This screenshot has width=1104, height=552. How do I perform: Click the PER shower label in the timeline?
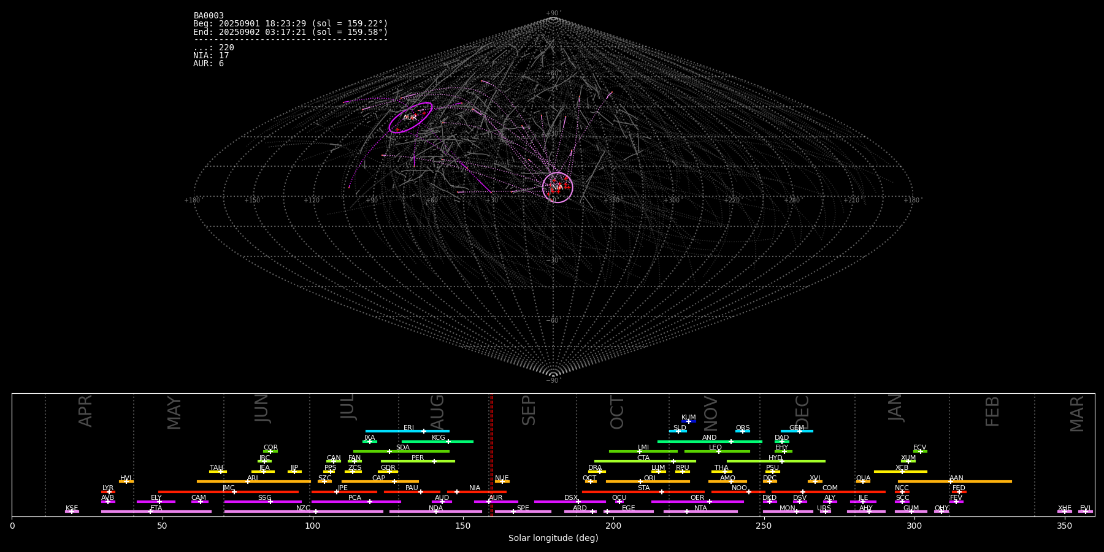click(418, 458)
